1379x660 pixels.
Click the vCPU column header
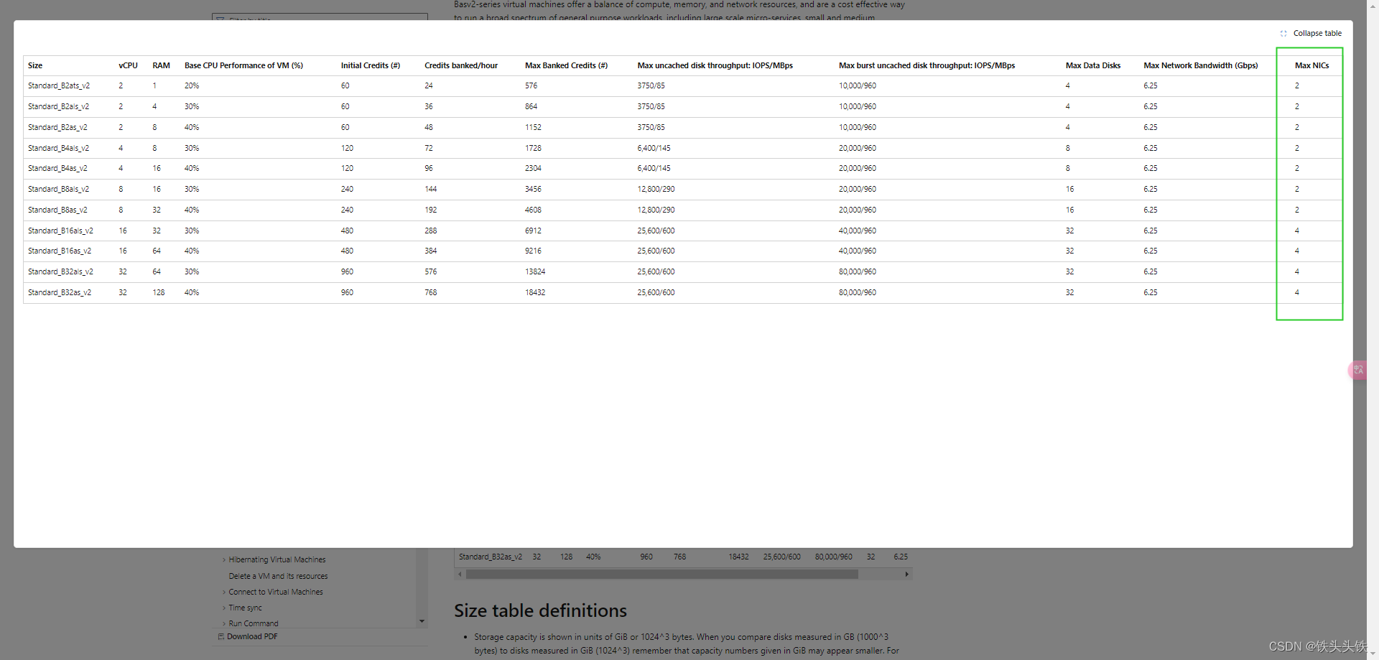[x=128, y=65]
